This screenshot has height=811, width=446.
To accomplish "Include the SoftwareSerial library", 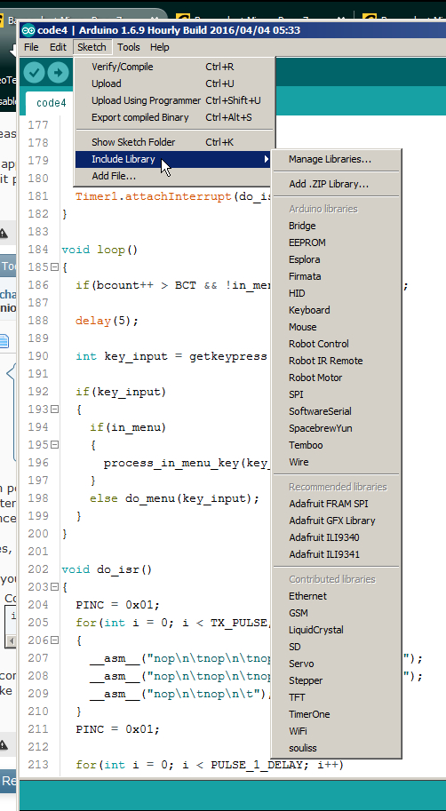I will (337, 411).
